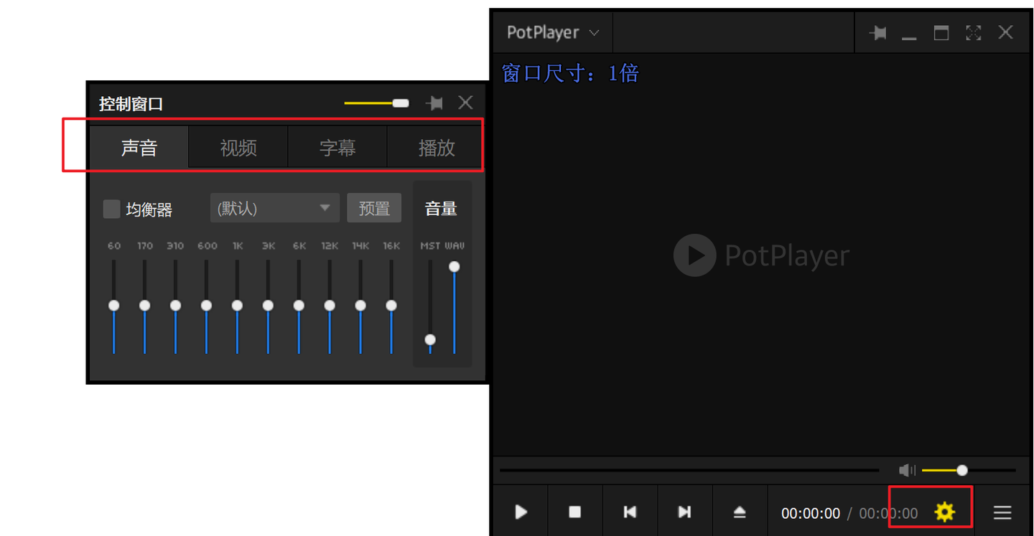Open the PotPlayer main menu dropdown
The width and height of the screenshot is (1034, 536).
[552, 32]
